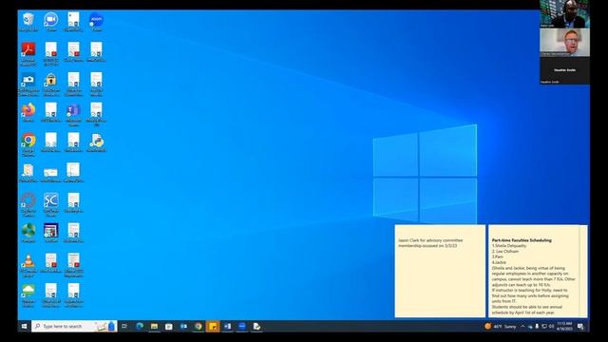Click the '2. Lea Oldham' line

click(x=504, y=251)
